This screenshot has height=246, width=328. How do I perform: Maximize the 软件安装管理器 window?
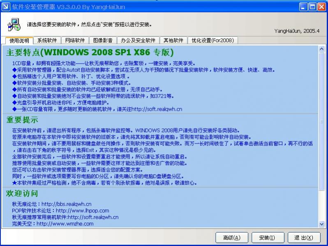pos(312,7)
